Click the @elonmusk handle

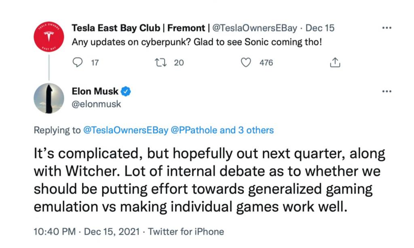pyautogui.click(x=96, y=104)
